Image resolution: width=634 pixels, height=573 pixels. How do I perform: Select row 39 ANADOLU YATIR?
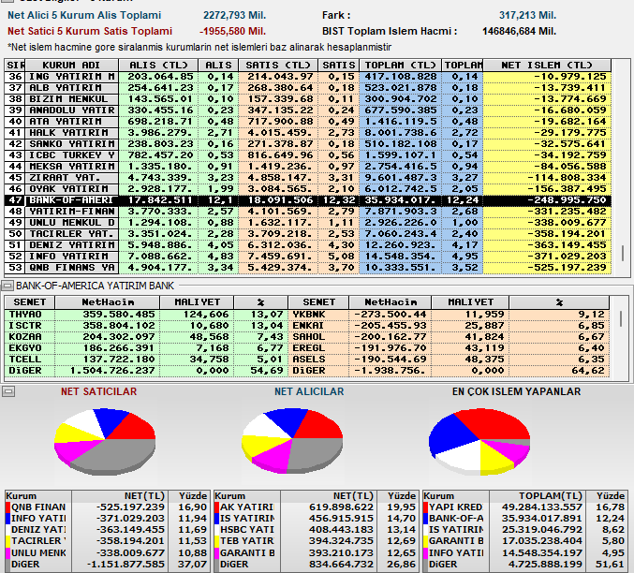click(308, 110)
